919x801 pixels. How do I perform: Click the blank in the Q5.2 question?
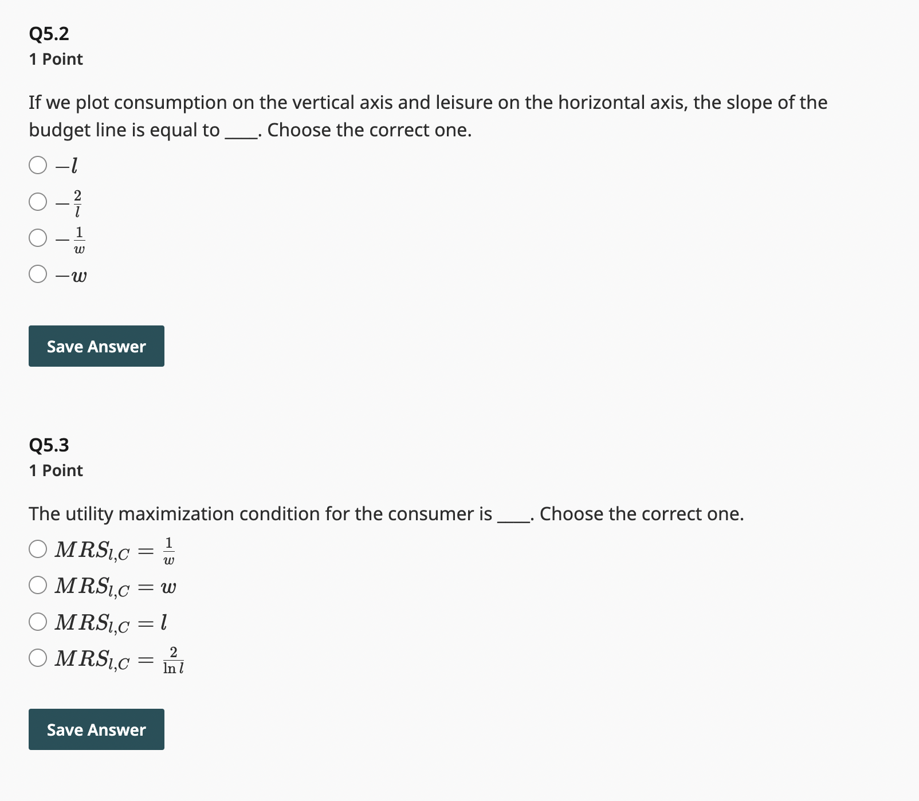coord(241,131)
